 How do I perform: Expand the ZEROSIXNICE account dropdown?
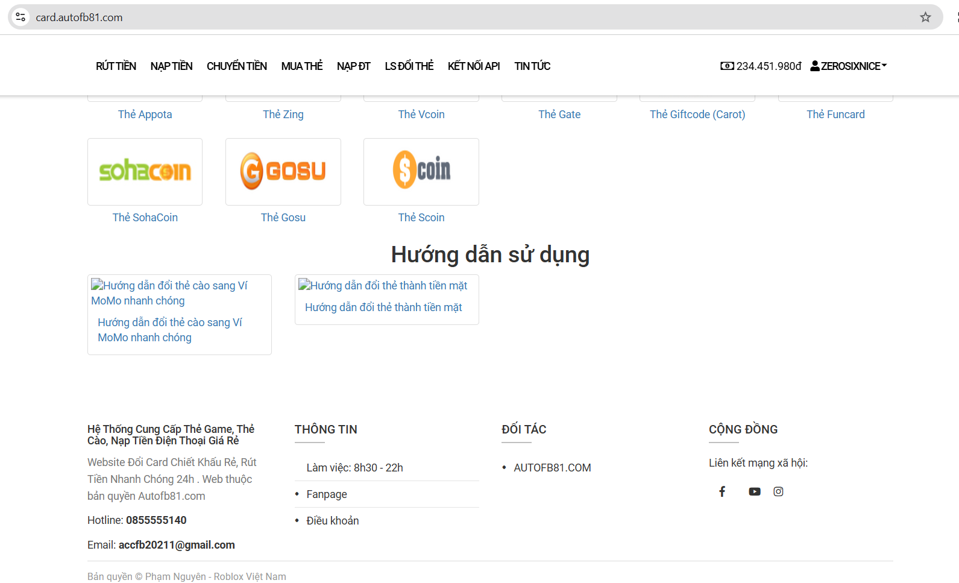pyautogui.click(x=849, y=66)
